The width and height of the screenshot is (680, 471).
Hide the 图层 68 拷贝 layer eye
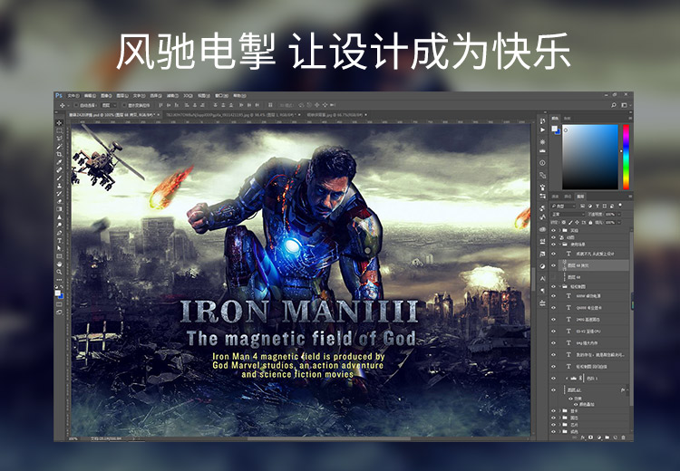pos(553,265)
